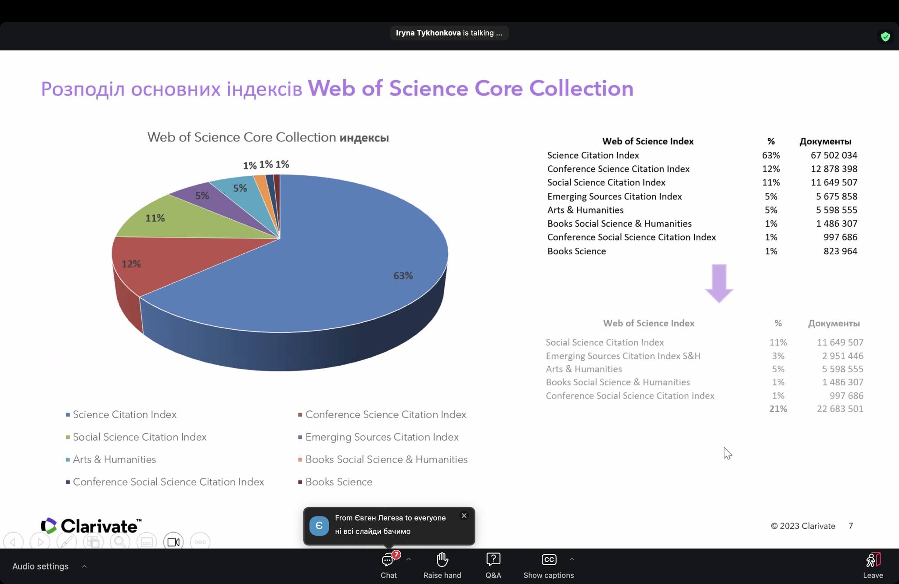Click the sender avatar in the chat notification
The image size is (899, 584).
coord(319,526)
